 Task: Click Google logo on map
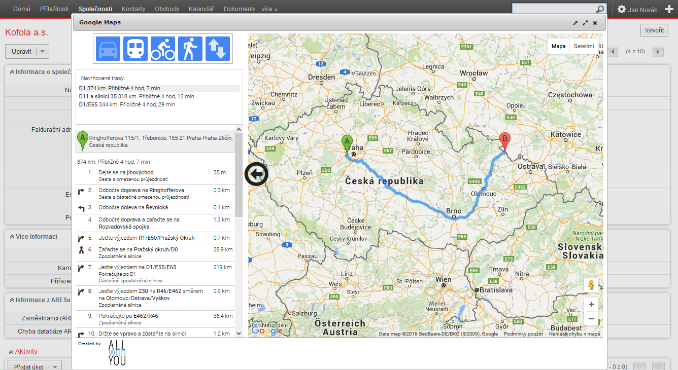click(267, 331)
